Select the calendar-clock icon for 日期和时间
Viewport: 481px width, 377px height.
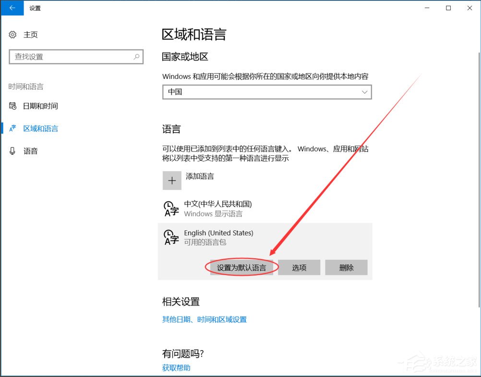(13, 106)
